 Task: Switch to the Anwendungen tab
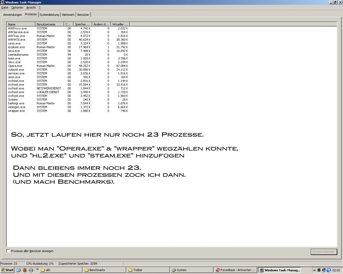tap(13, 15)
